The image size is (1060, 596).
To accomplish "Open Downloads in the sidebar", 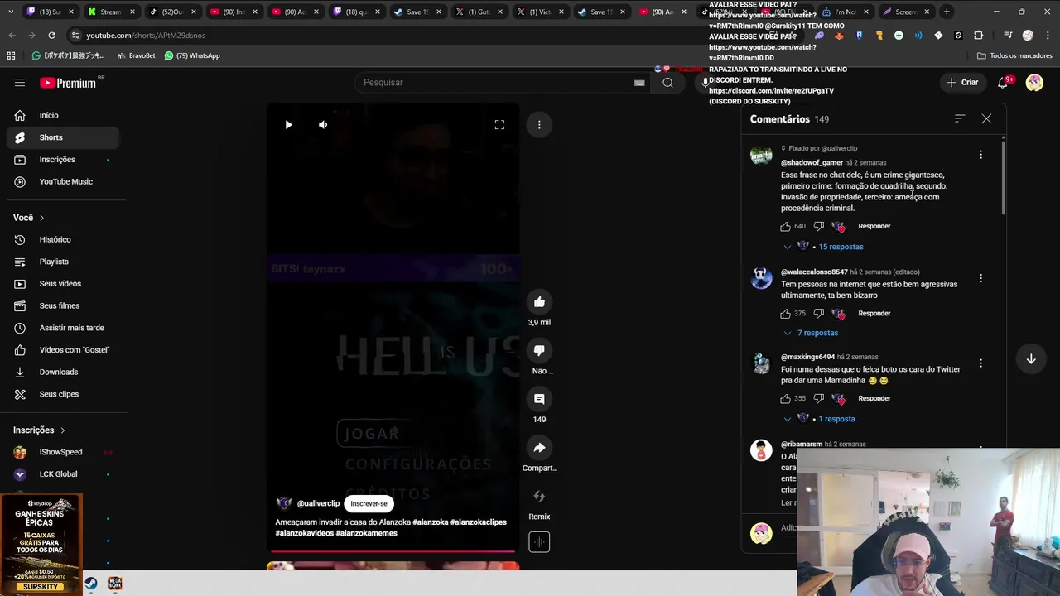I will click(63, 372).
